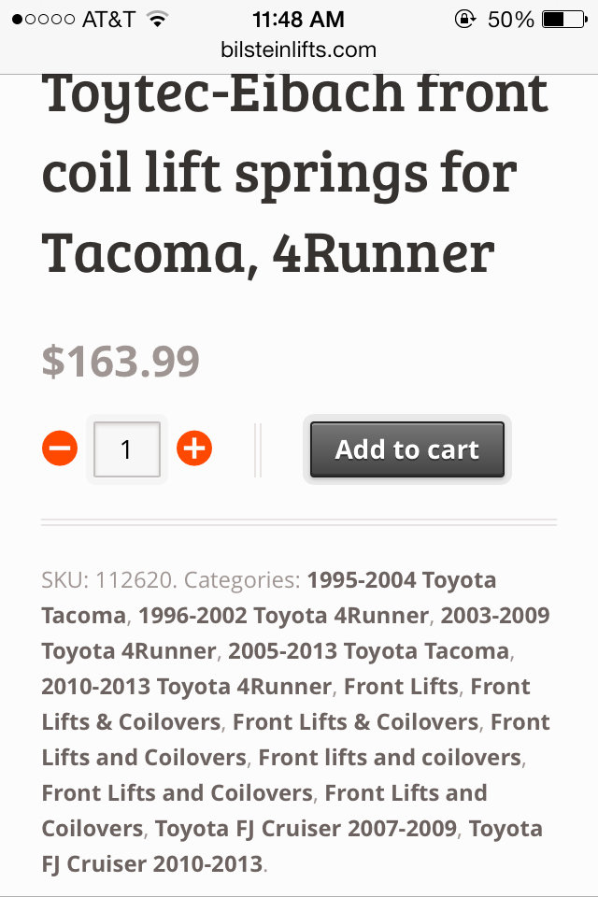598x897 pixels.
Task: Open Toyota FJ Cruiser 2007-2009 category
Action: click(x=306, y=829)
